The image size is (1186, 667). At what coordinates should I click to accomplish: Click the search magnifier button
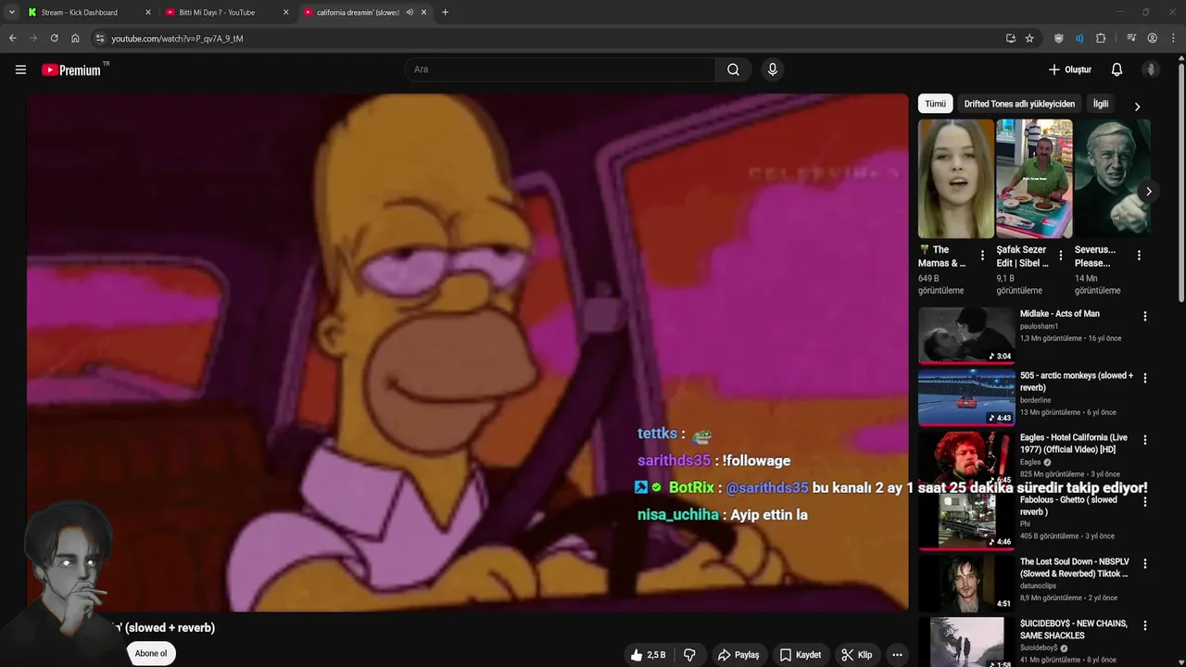coord(733,69)
